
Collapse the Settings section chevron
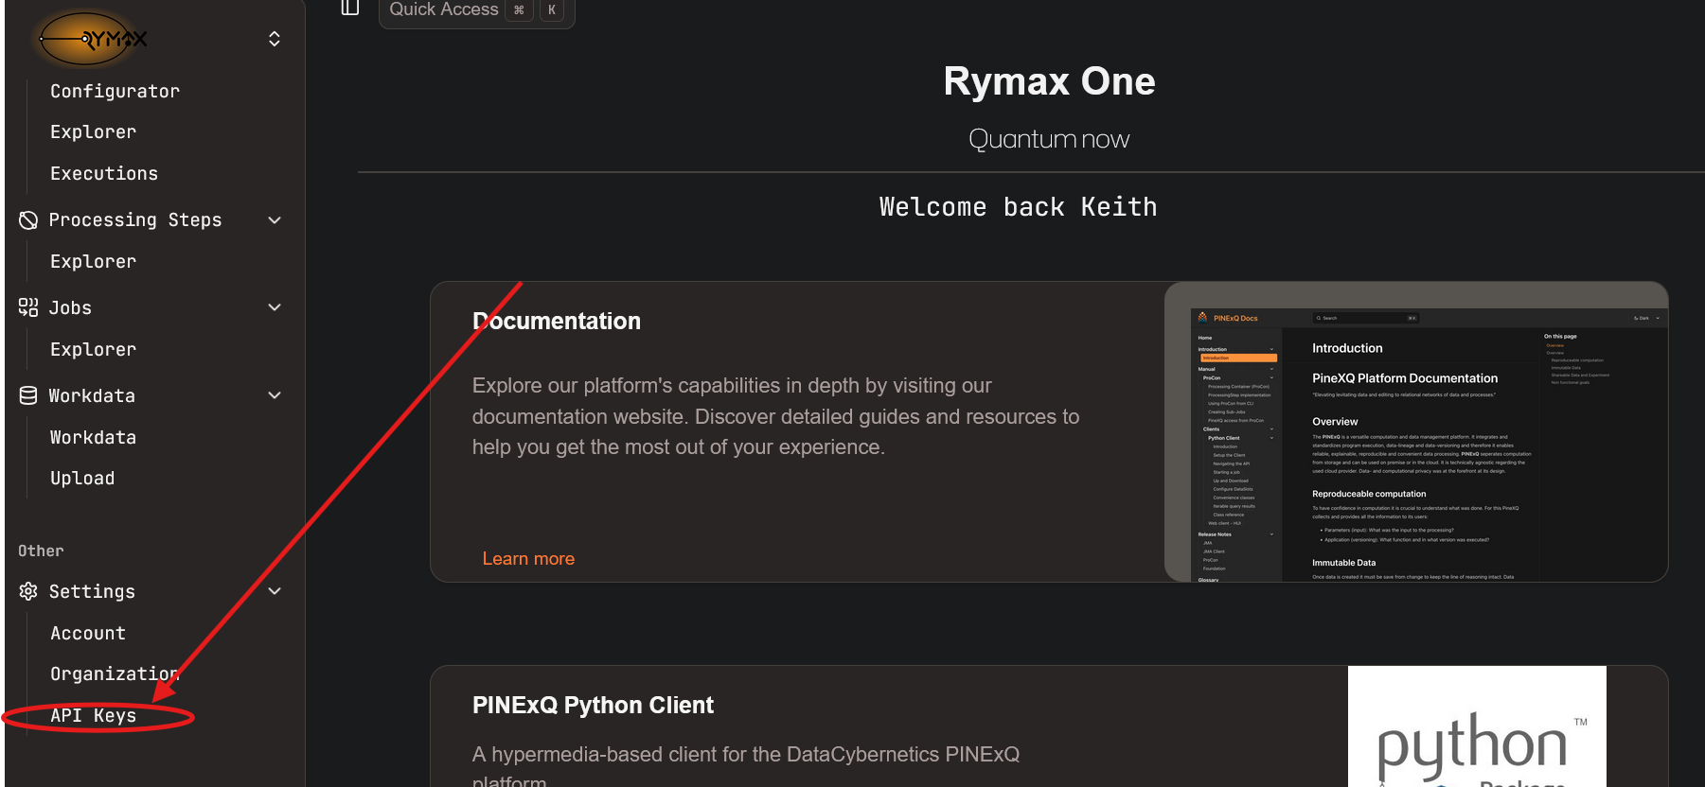pos(275,591)
